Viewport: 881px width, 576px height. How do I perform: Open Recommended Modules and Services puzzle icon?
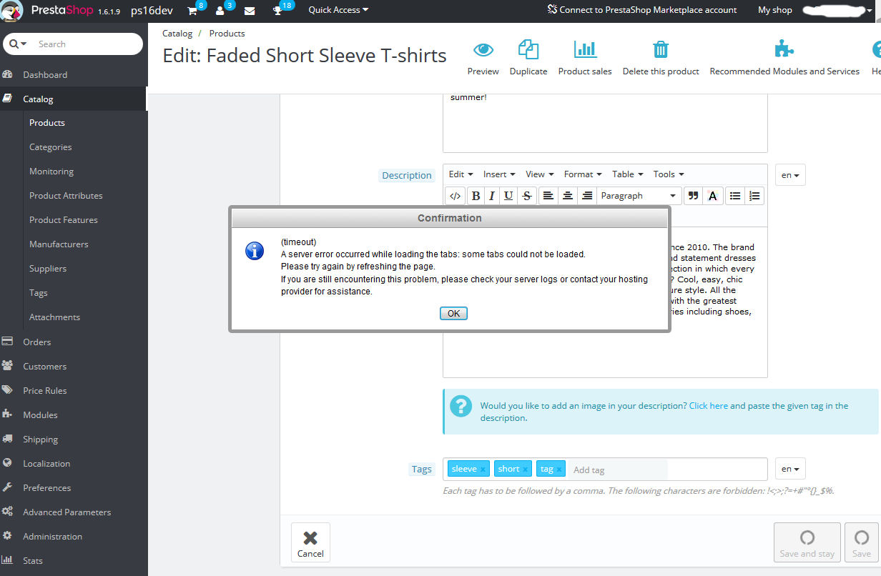click(784, 49)
